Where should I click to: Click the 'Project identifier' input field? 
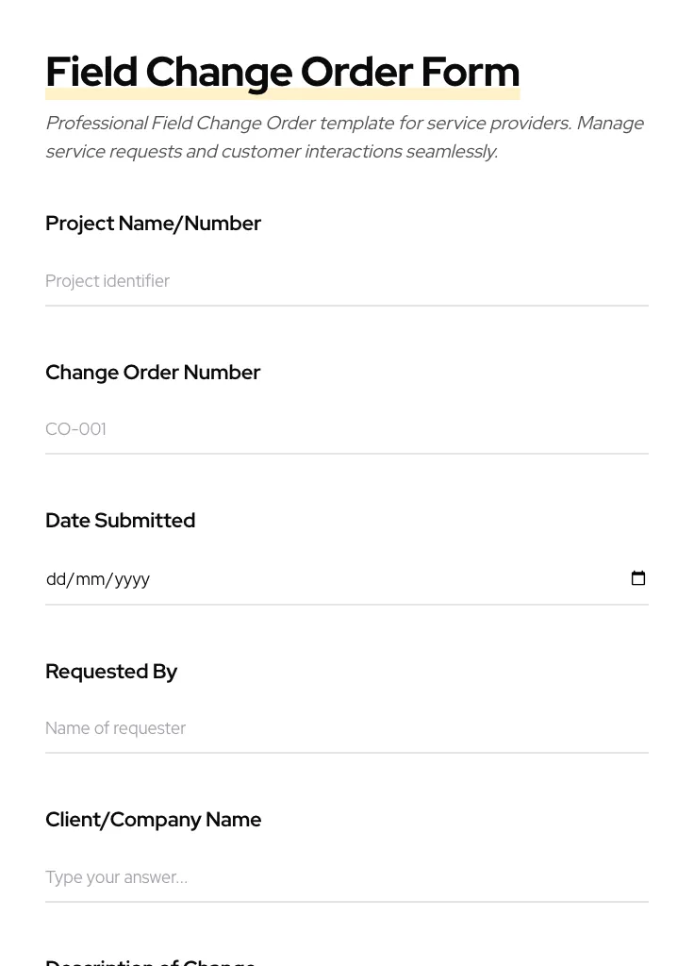point(346,281)
